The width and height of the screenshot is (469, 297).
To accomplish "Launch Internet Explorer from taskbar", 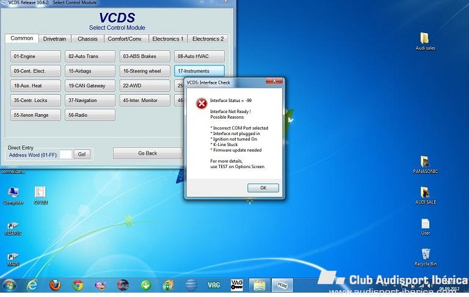I will 32,285.
